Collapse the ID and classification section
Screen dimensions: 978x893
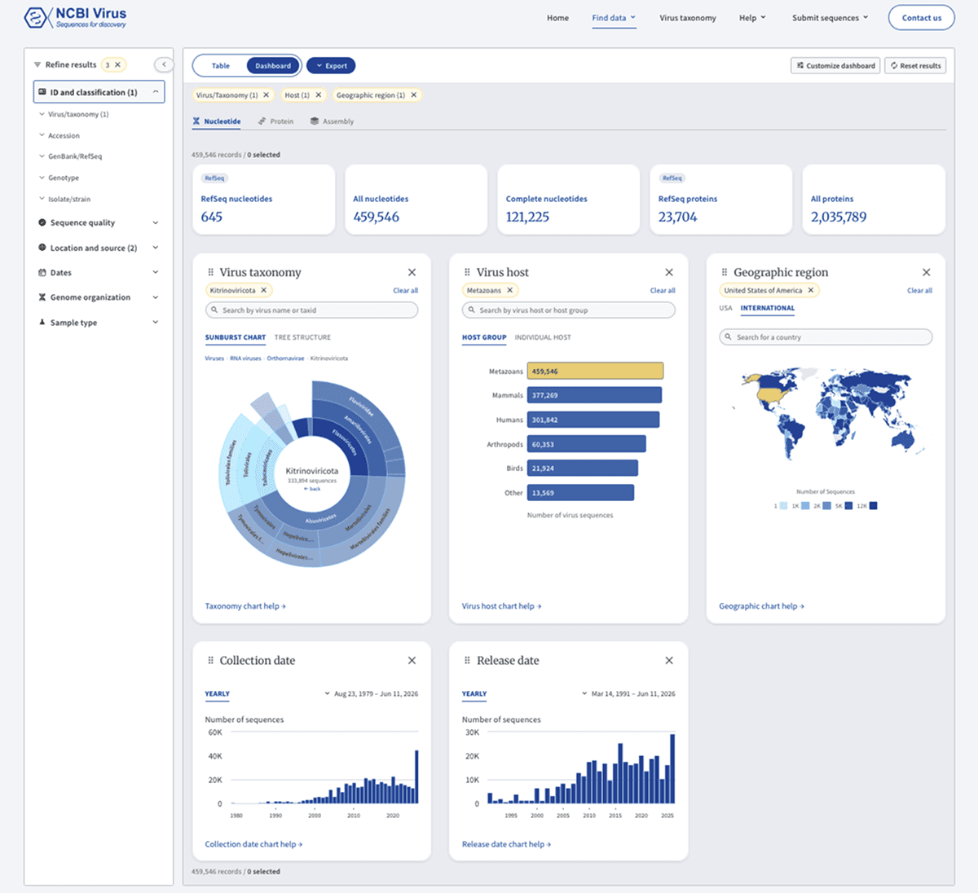tap(156, 92)
